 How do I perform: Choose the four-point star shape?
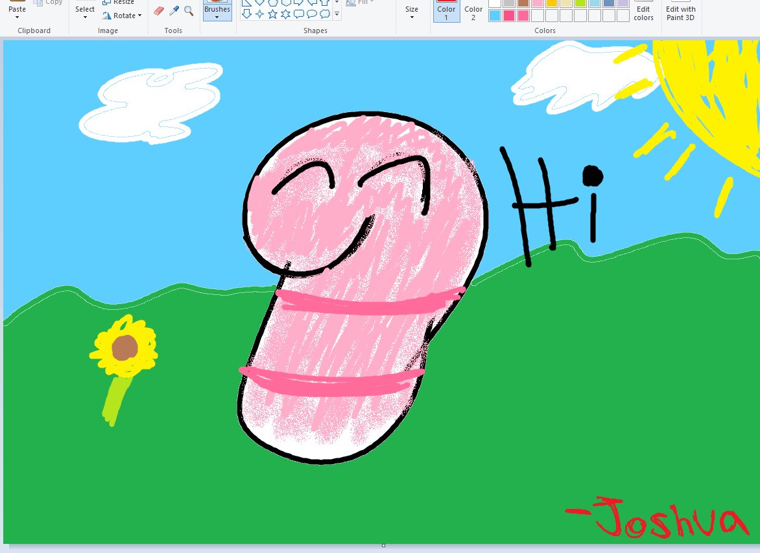[x=260, y=14]
